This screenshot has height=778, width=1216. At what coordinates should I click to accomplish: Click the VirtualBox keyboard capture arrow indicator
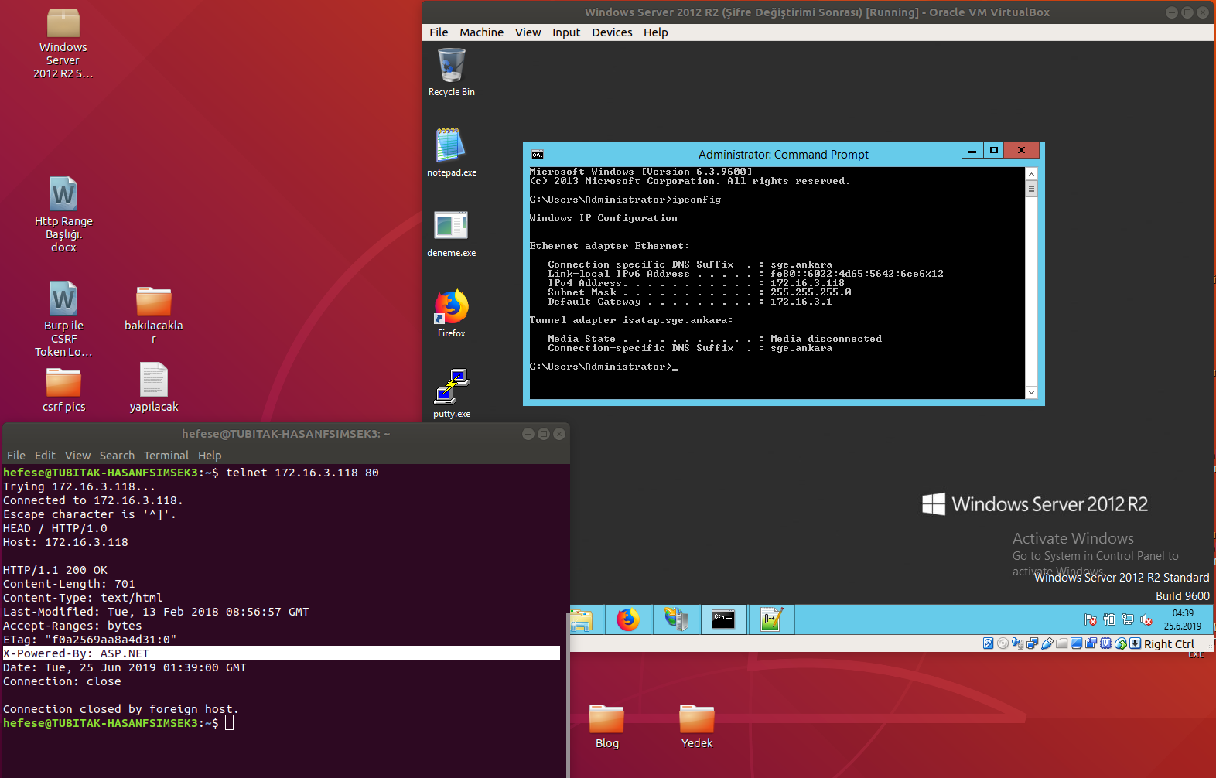point(1135,643)
